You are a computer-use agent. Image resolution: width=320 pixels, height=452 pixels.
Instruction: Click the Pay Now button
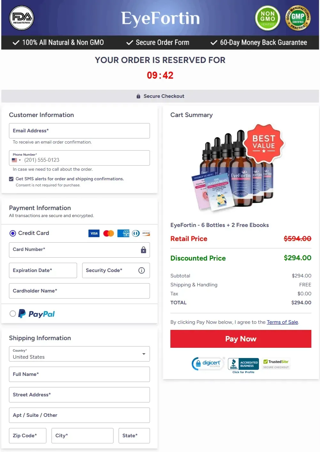(241, 339)
